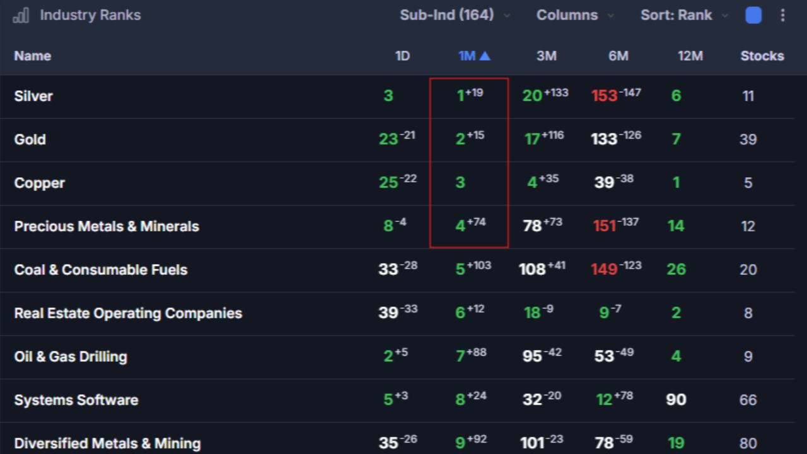The height and width of the screenshot is (454, 807).
Task: Open the Columns dropdown
Action: 575,15
